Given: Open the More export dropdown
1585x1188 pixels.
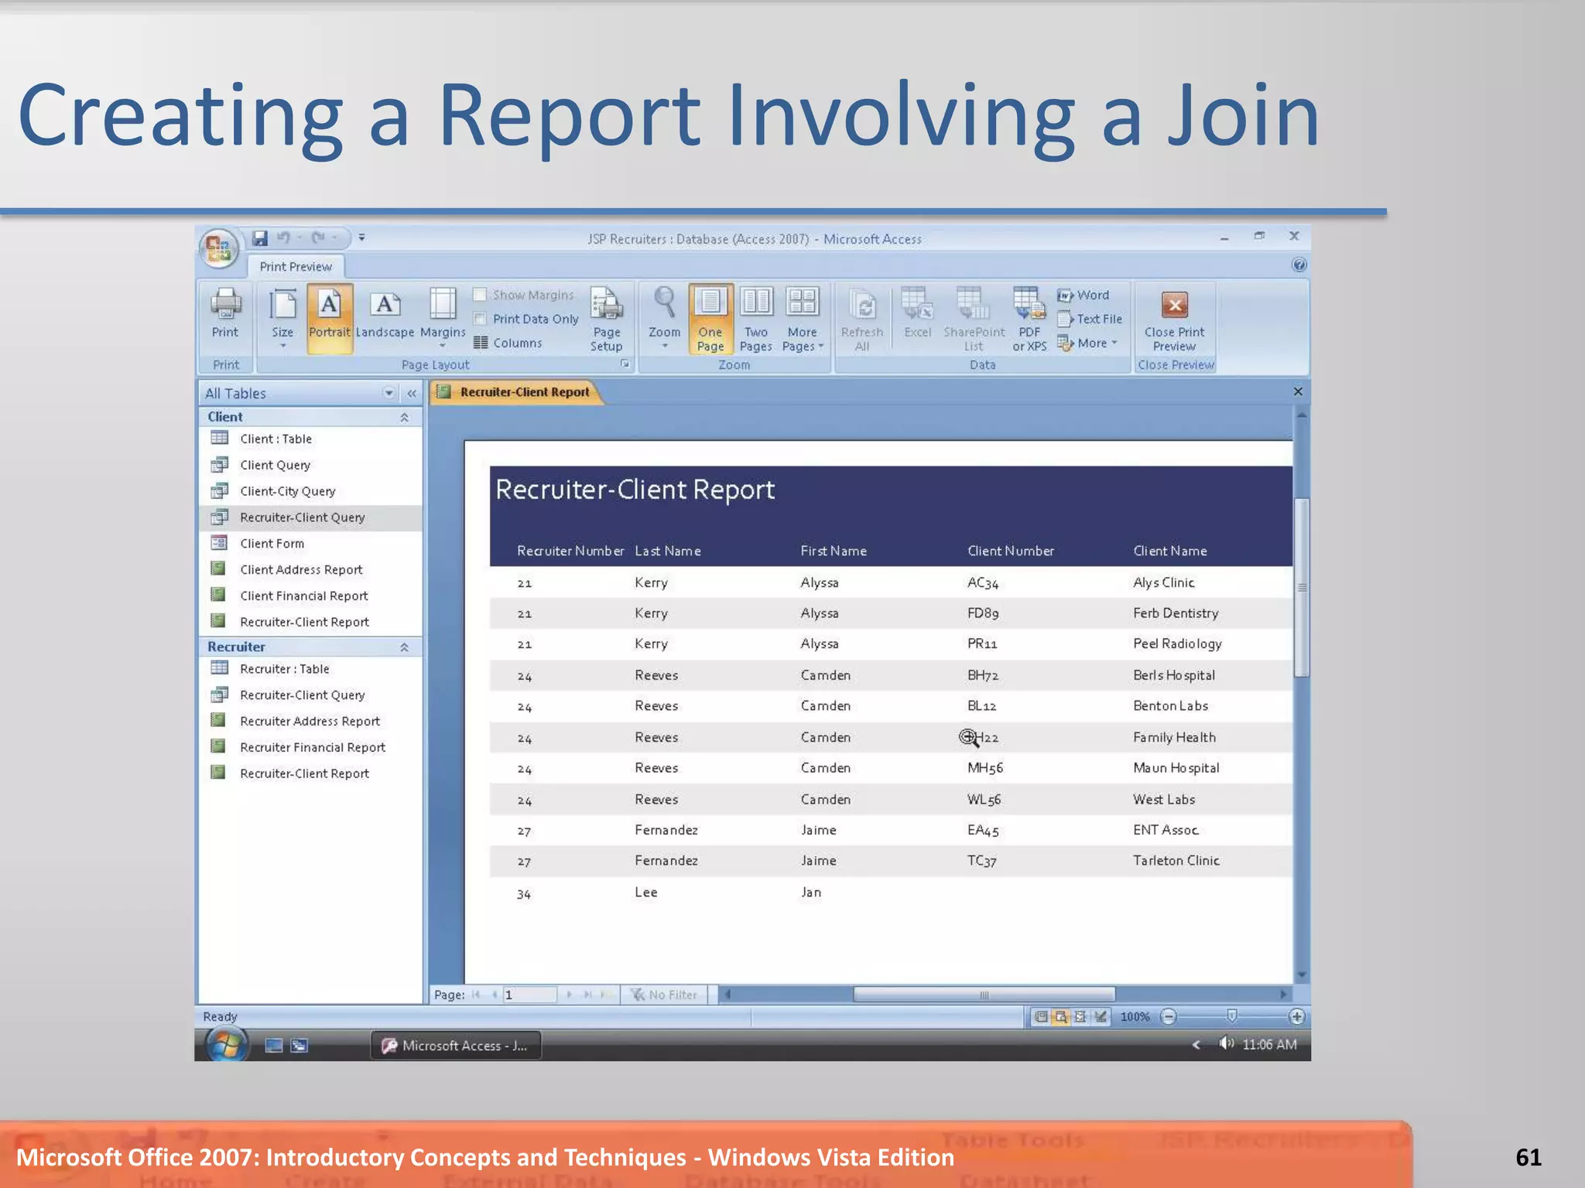Looking at the screenshot, I should click(1087, 343).
